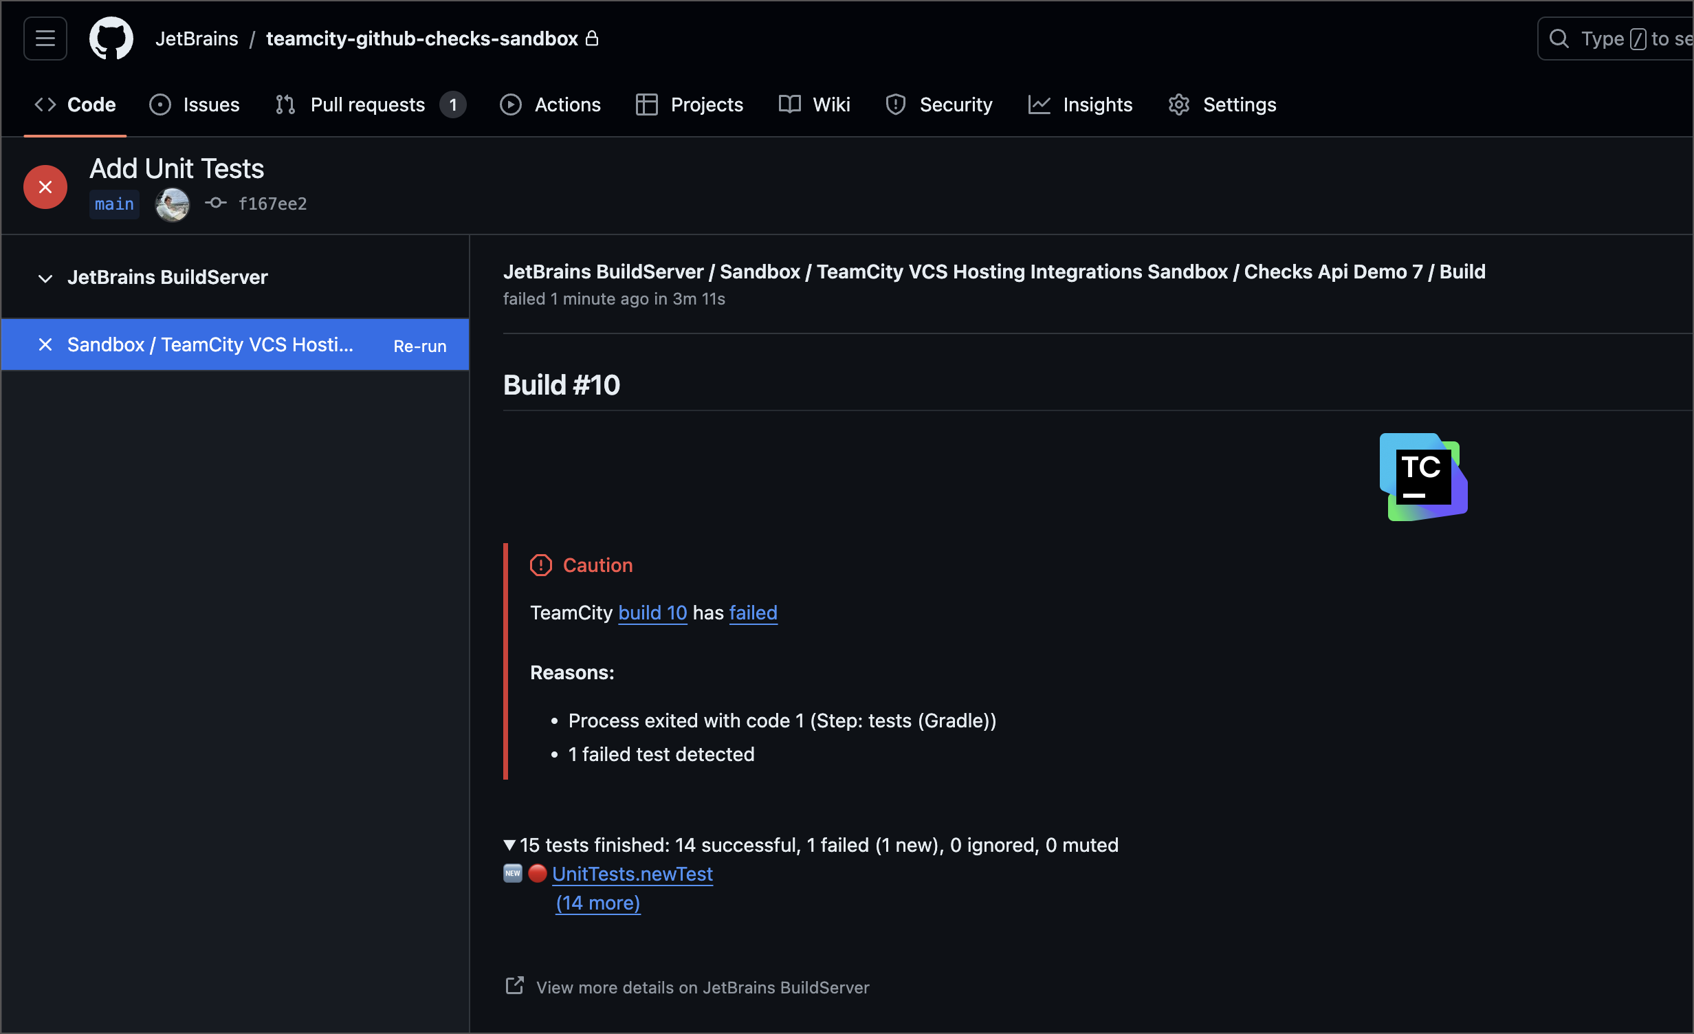This screenshot has height=1034, width=1694.
Task: Select the Code tab
Action: pyautogui.click(x=76, y=104)
